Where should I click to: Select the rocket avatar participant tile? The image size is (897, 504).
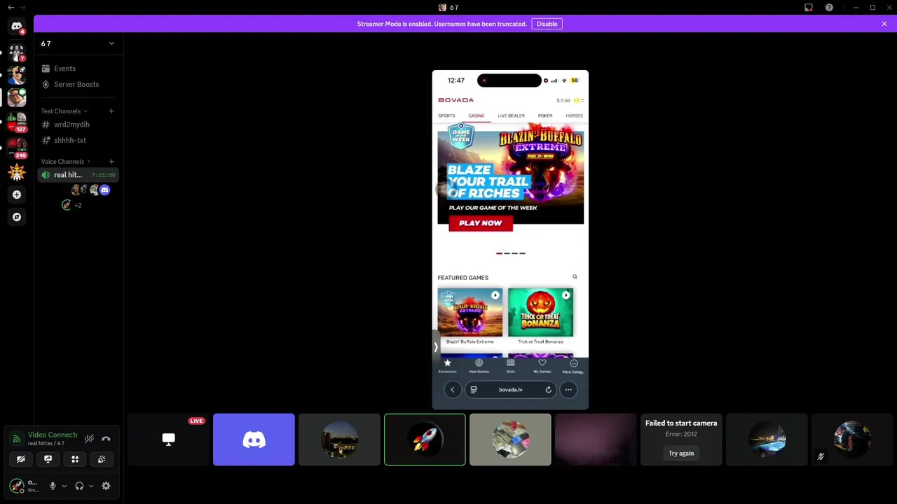425,440
